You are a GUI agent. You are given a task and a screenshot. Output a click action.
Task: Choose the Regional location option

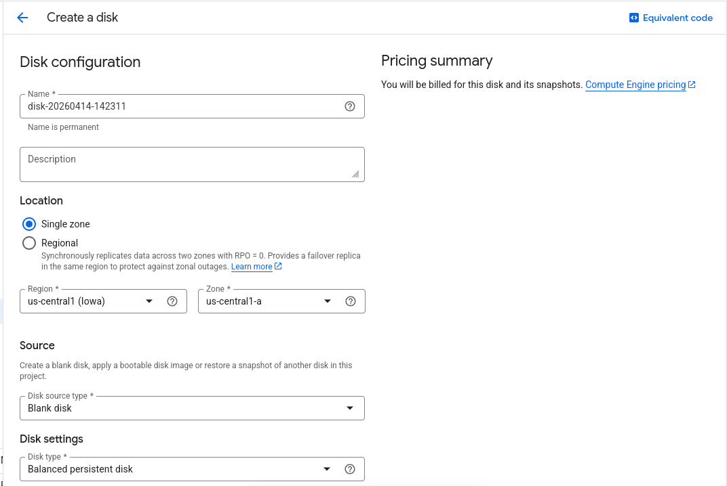tap(29, 243)
